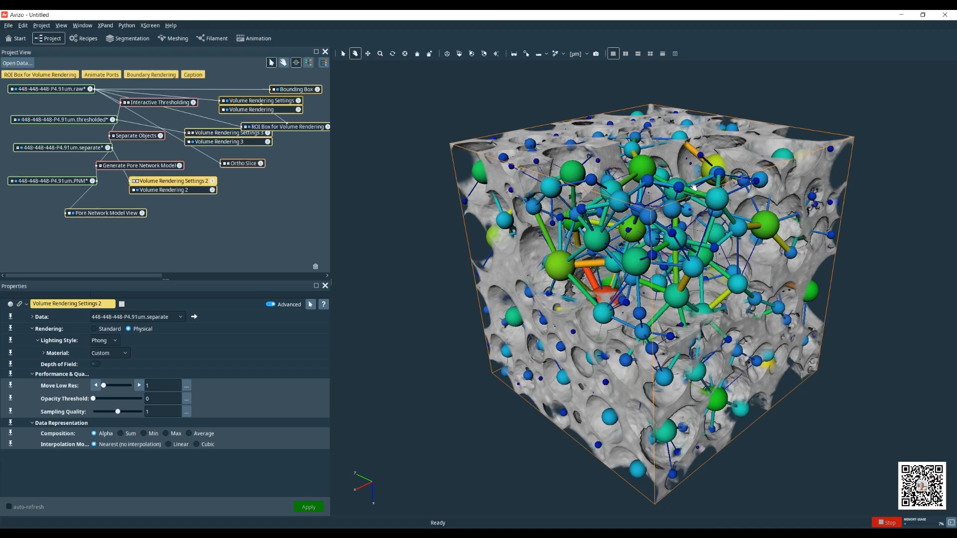Image resolution: width=957 pixels, height=538 pixels.
Task: Open the File menu
Action: coord(8,25)
